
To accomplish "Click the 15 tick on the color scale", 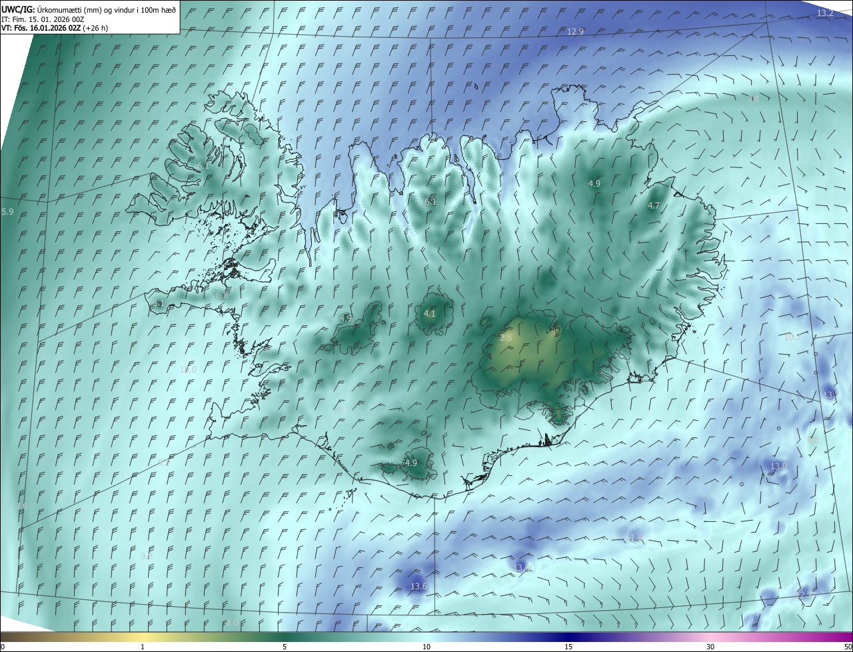I will click(568, 647).
